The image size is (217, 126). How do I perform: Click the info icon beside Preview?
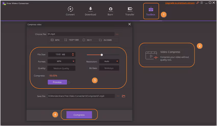point(69,82)
